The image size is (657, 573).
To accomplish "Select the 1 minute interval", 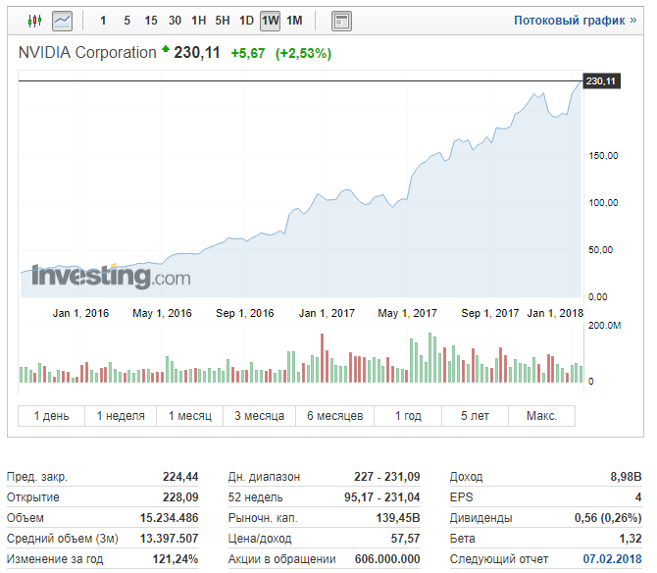I will coord(103,21).
